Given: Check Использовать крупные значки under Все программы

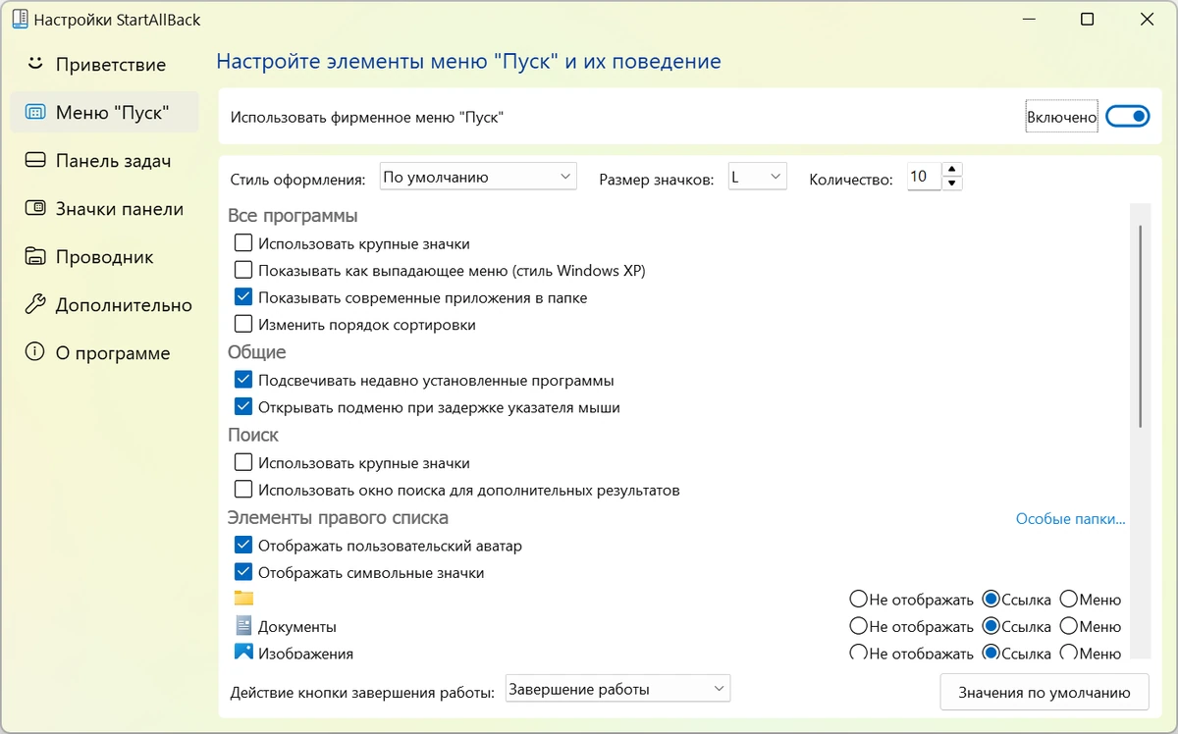Looking at the screenshot, I should point(243,243).
